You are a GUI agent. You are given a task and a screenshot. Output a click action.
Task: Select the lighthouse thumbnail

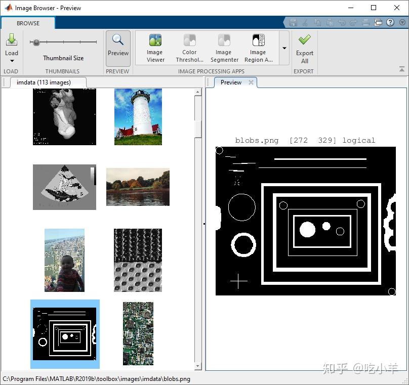tap(138, 117)
